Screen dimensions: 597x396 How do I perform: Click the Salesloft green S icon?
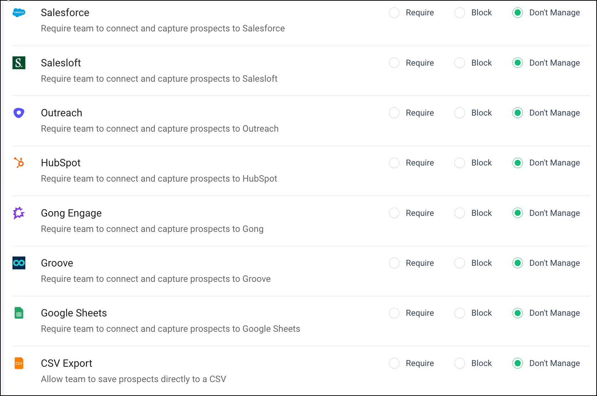[x=19, y=63]
